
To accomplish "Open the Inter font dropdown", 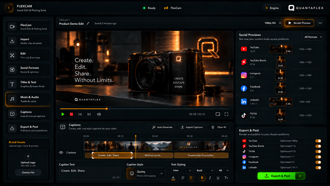I will point(182,170).
